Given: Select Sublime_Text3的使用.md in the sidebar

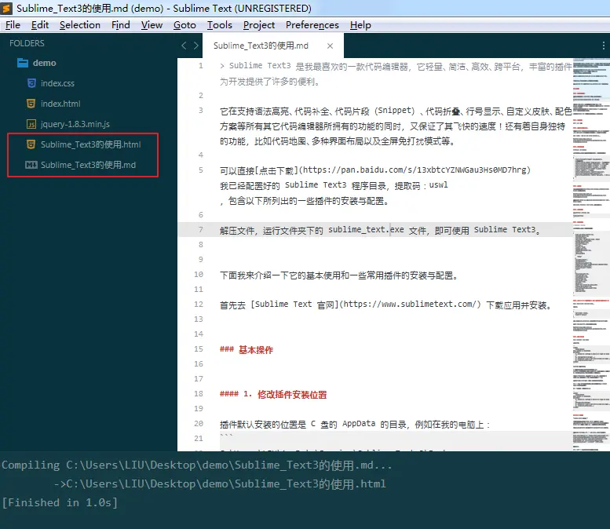Looking at the screenshot, I should (x=88, y=165).
